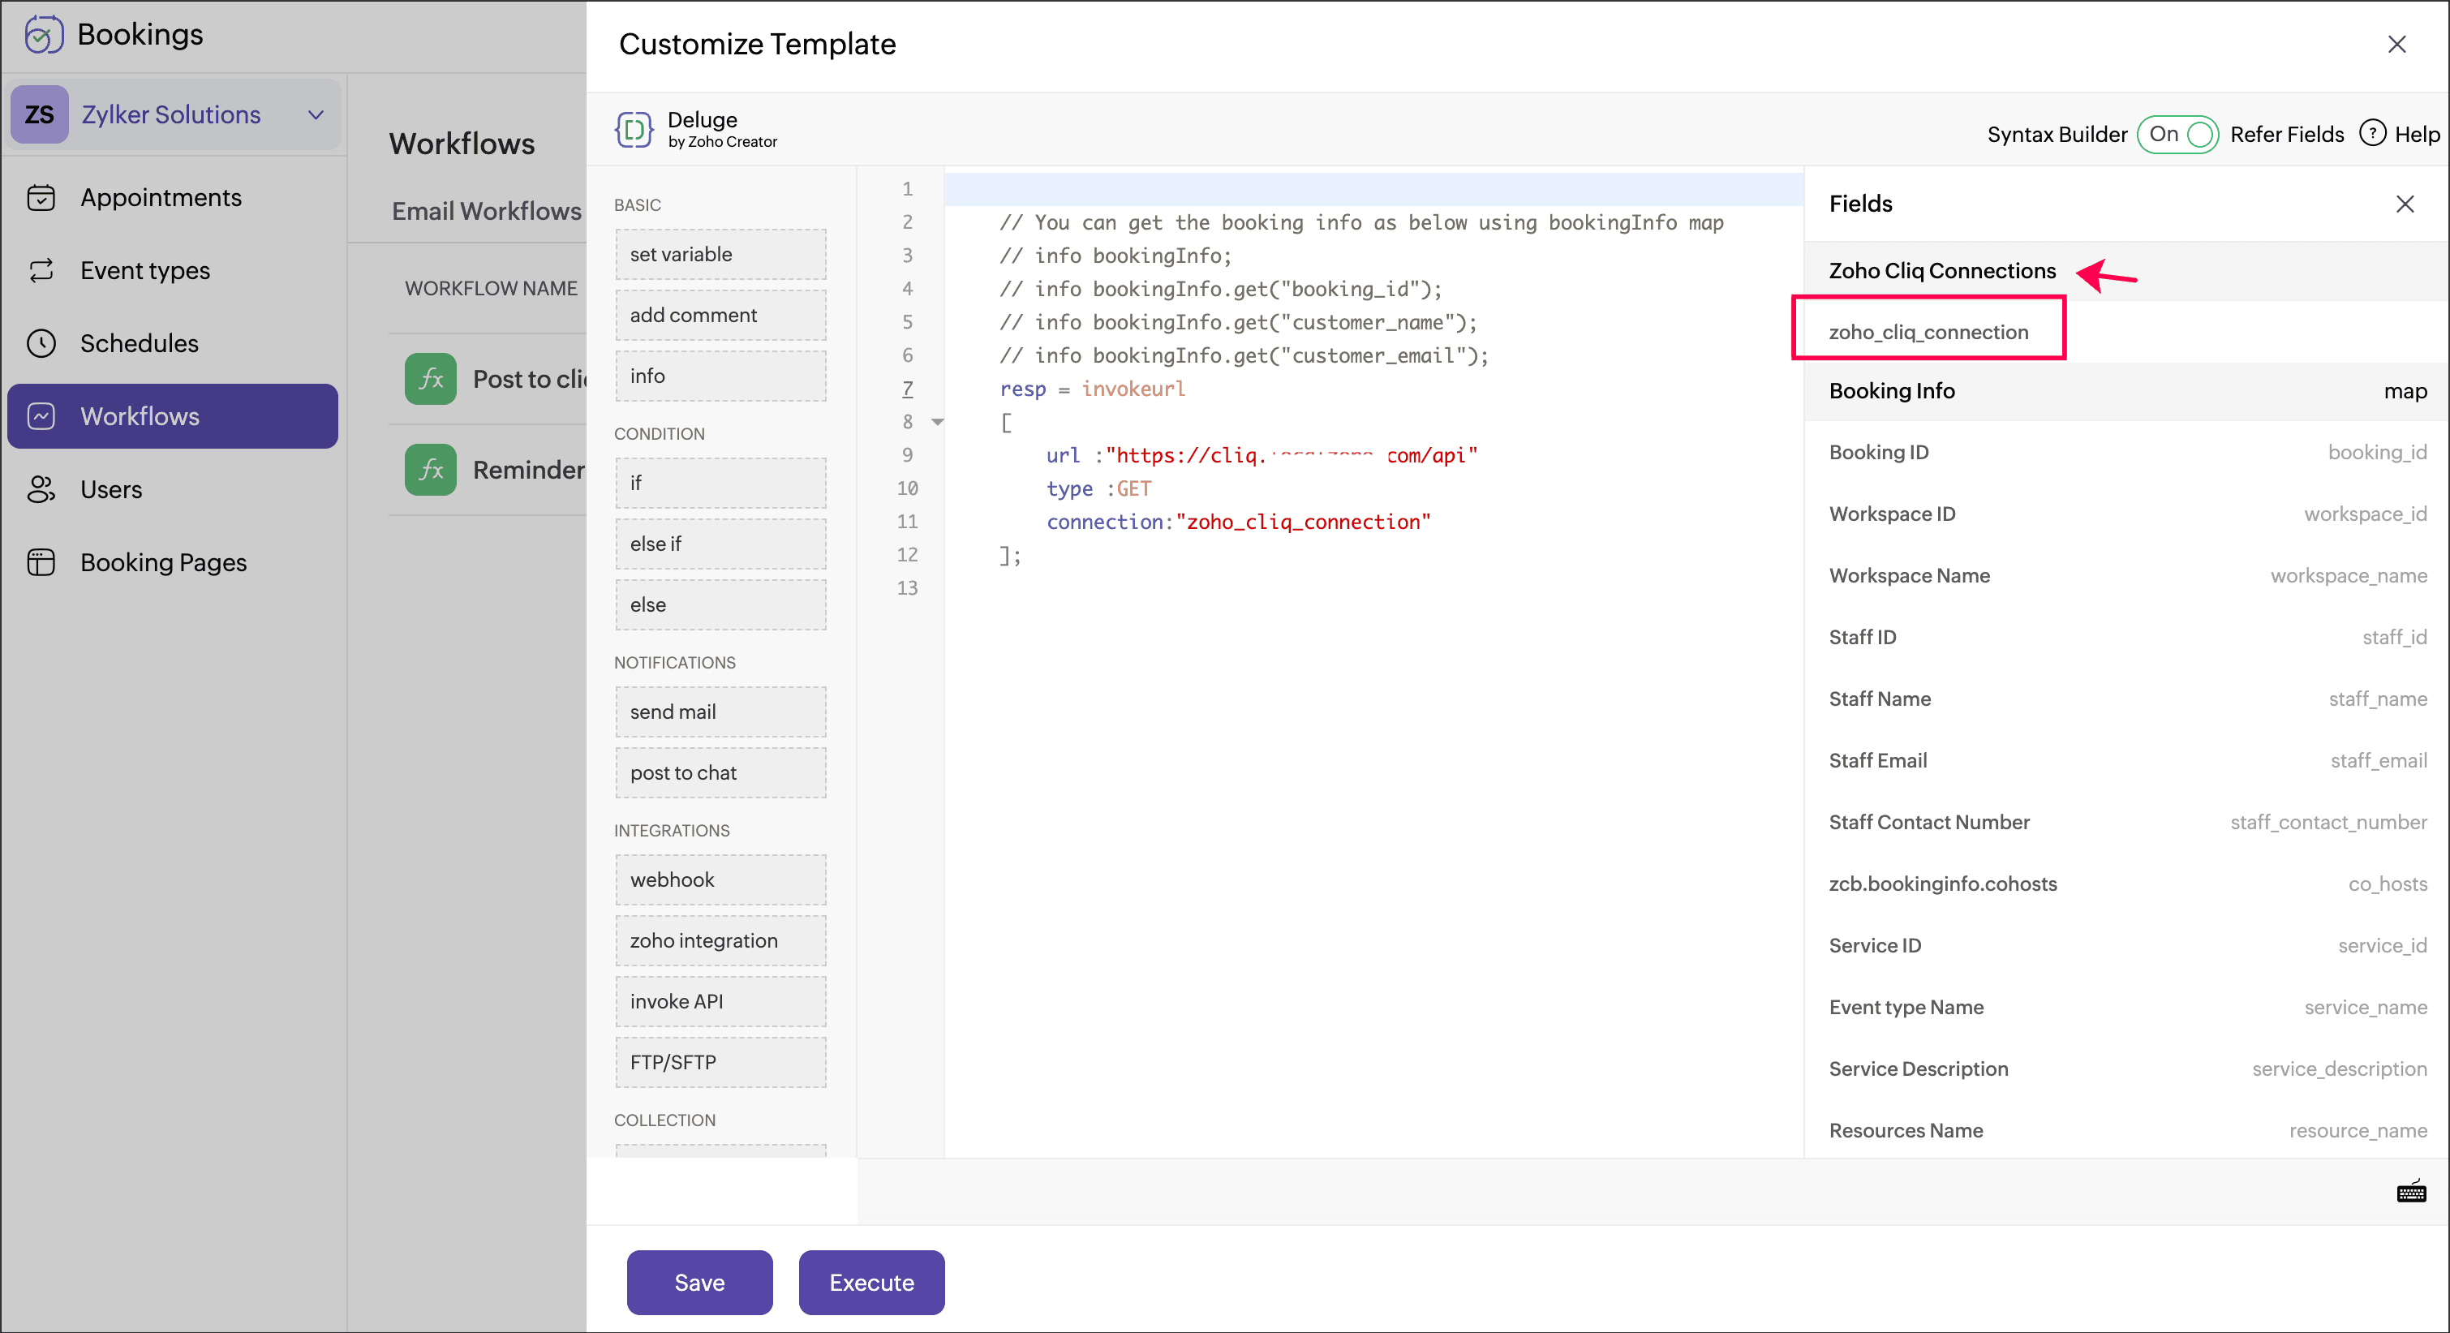The height and width of the screenshot is (1333, 2450).
Task: Insert the Workspace ID field
Action: (x=2126, y=514)
